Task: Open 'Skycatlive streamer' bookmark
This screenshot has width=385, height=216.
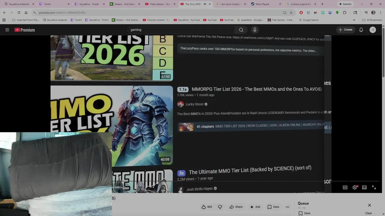Action: (x=55, y=20)
